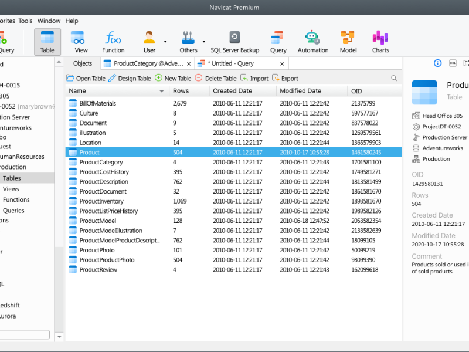Click the Production schema icon in info panel

[x=416, y=159]
